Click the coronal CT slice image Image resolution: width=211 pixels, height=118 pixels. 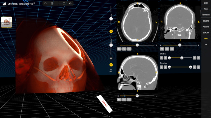click(180, 22)
